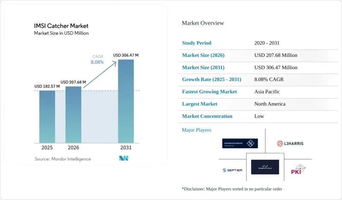Click 'Market Size in USD Million' subtitle
This screenshot has height=200, width=342.
coord(61,33)
